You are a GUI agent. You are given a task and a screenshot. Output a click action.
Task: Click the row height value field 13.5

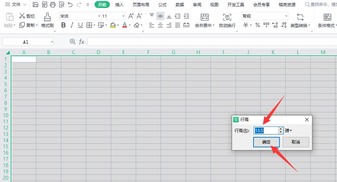(x=266, y=130)
